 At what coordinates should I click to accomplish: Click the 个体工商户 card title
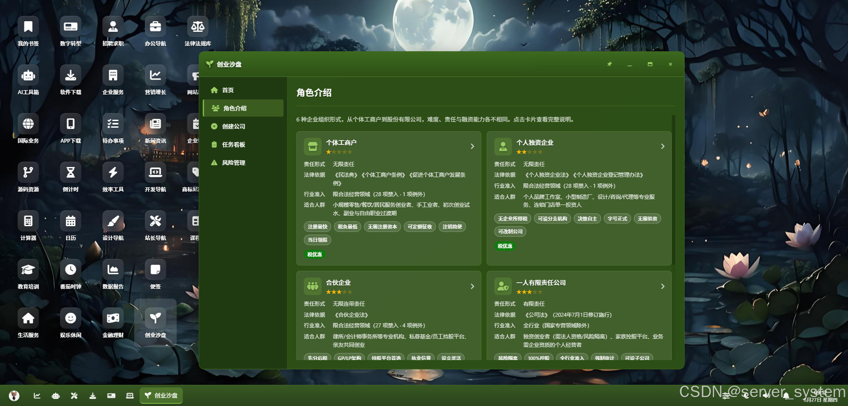point(341,143)
